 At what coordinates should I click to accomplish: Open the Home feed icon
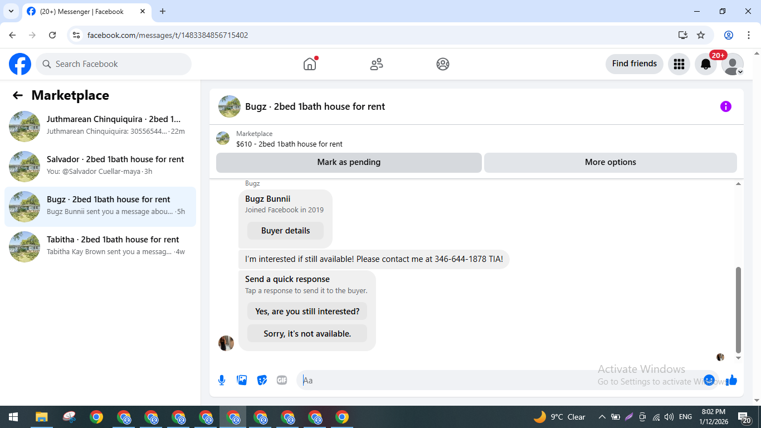pyautogui.click(x=310, y=64)
